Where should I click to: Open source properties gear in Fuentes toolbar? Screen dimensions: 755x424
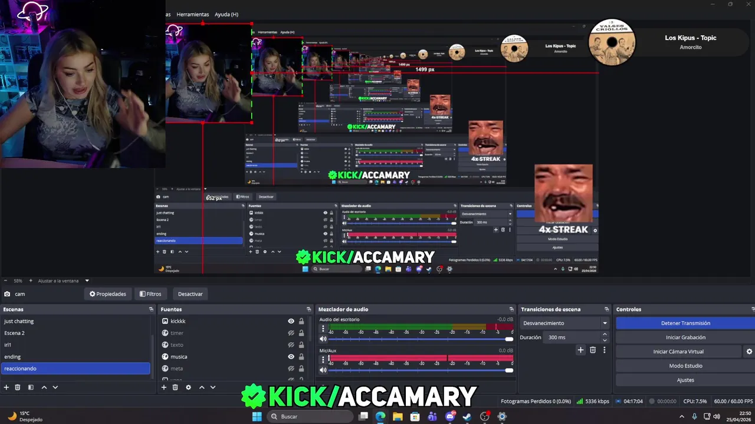click(x=188, y=387)
